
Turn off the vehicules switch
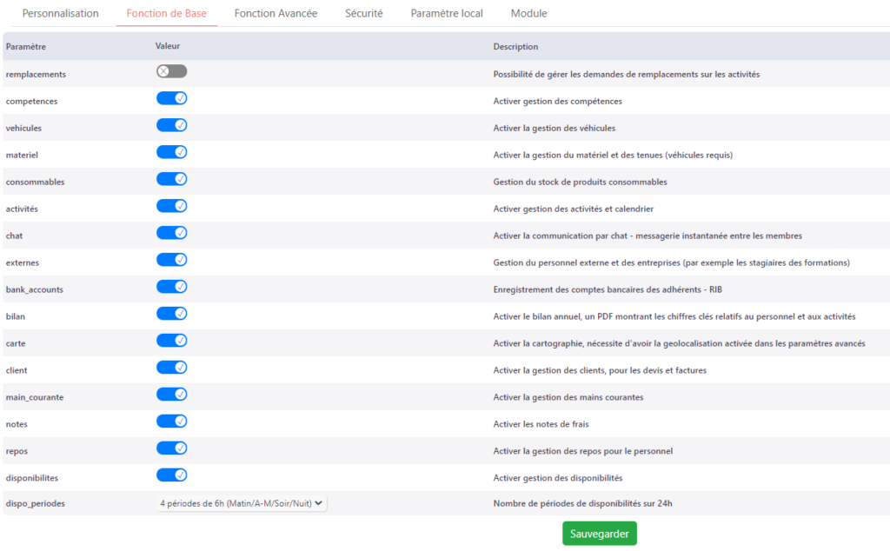tap(171, 125)
